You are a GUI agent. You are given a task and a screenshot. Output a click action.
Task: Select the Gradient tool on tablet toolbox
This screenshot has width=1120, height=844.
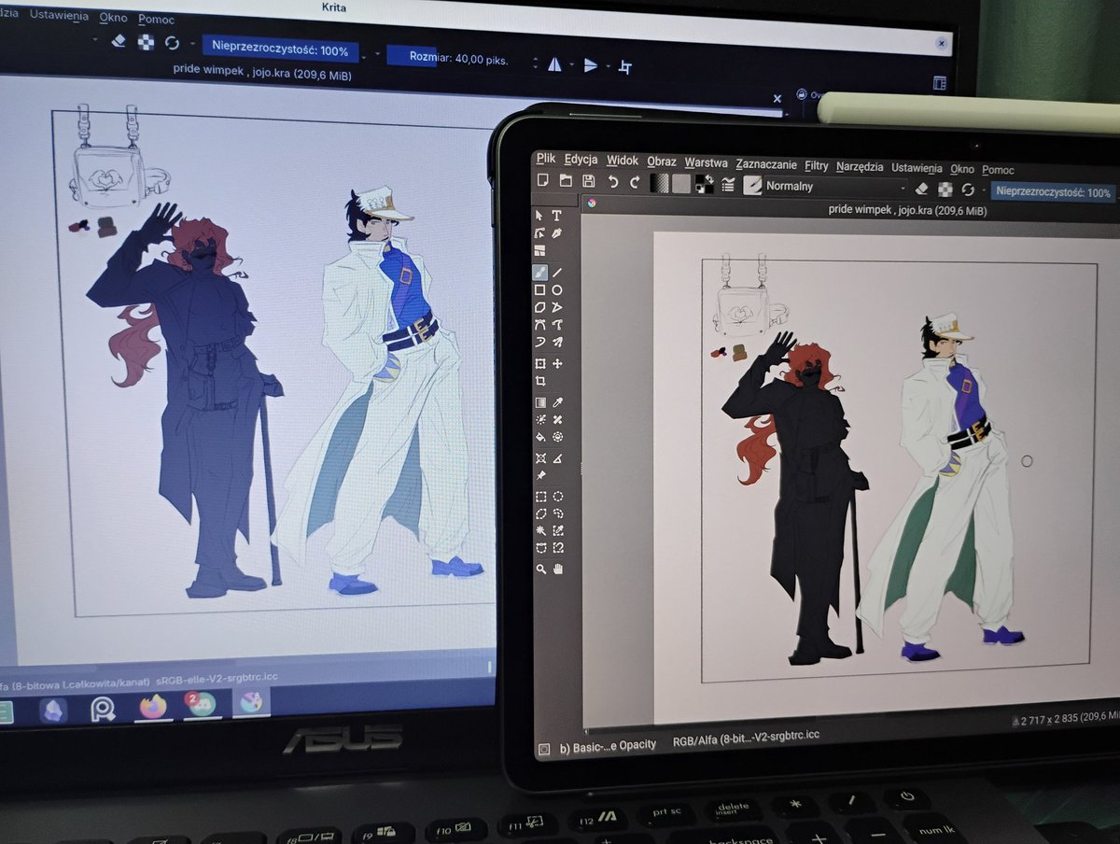539,402
